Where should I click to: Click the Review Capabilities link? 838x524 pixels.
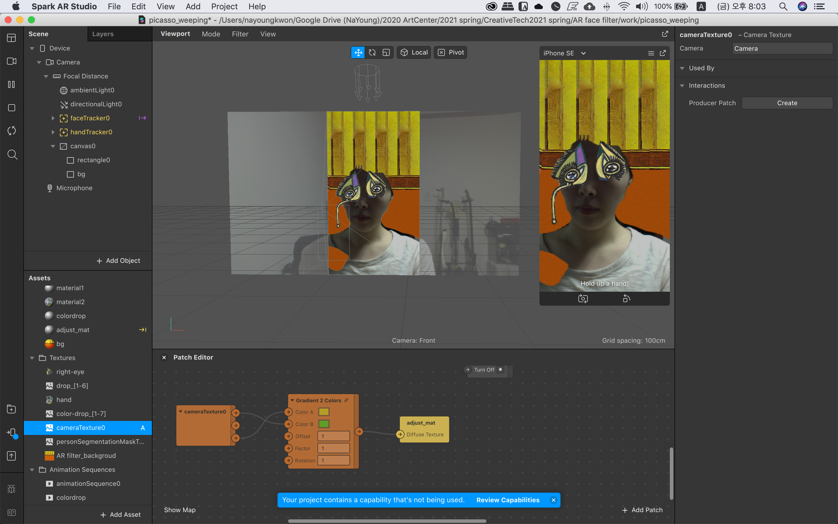pyautogui.click(x=508, y=500)
